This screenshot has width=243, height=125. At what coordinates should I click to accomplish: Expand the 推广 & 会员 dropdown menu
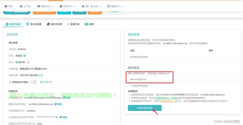(x=91, y=6)
